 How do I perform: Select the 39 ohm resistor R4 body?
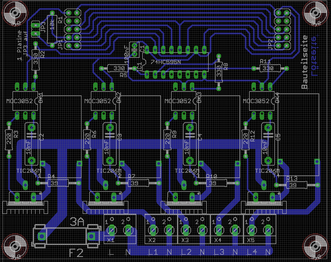point(58,183)
